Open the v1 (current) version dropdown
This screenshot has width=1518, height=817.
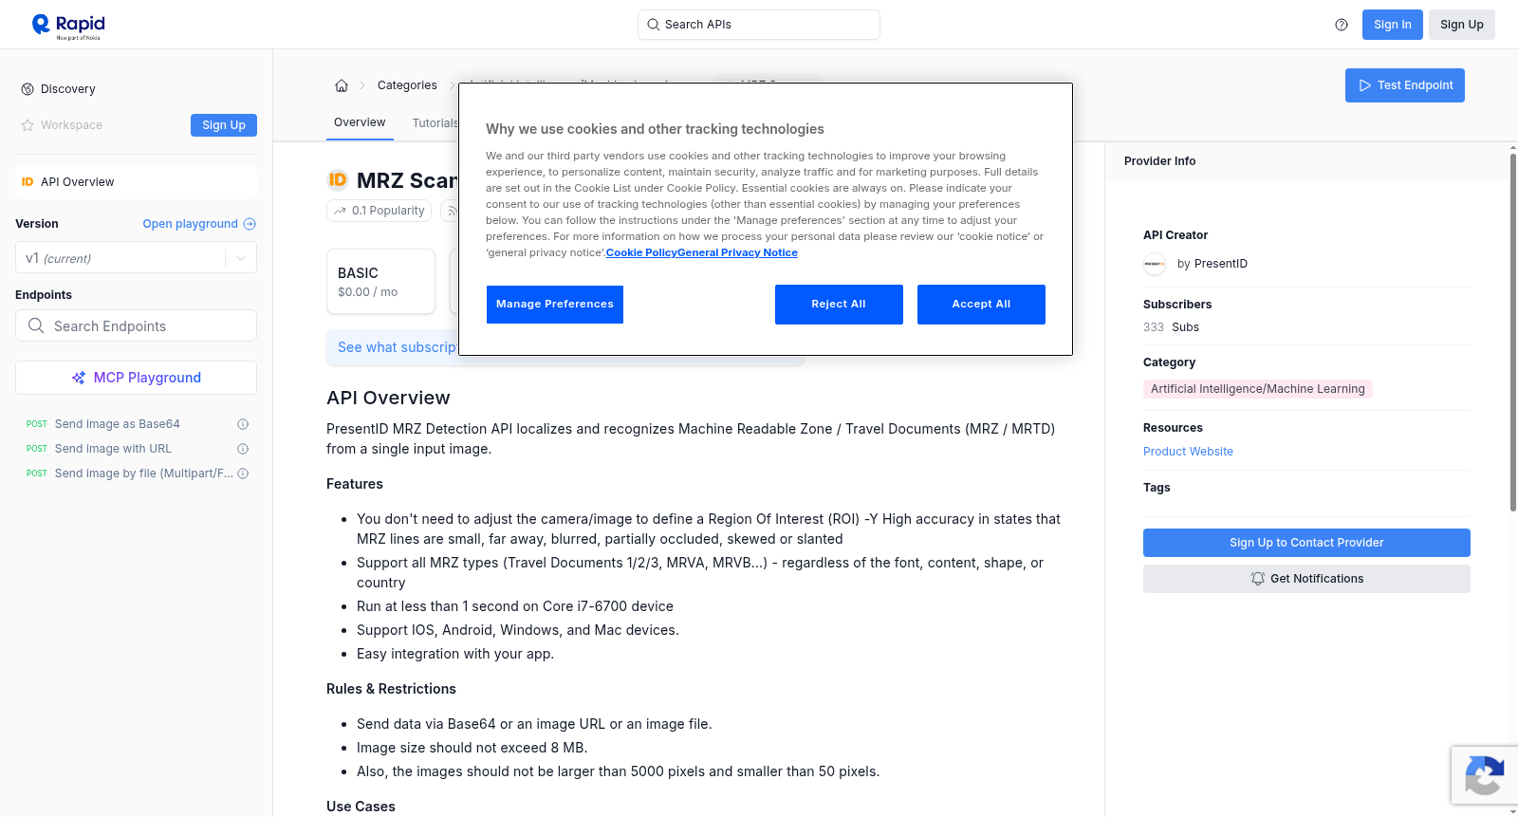click(136, 258)
